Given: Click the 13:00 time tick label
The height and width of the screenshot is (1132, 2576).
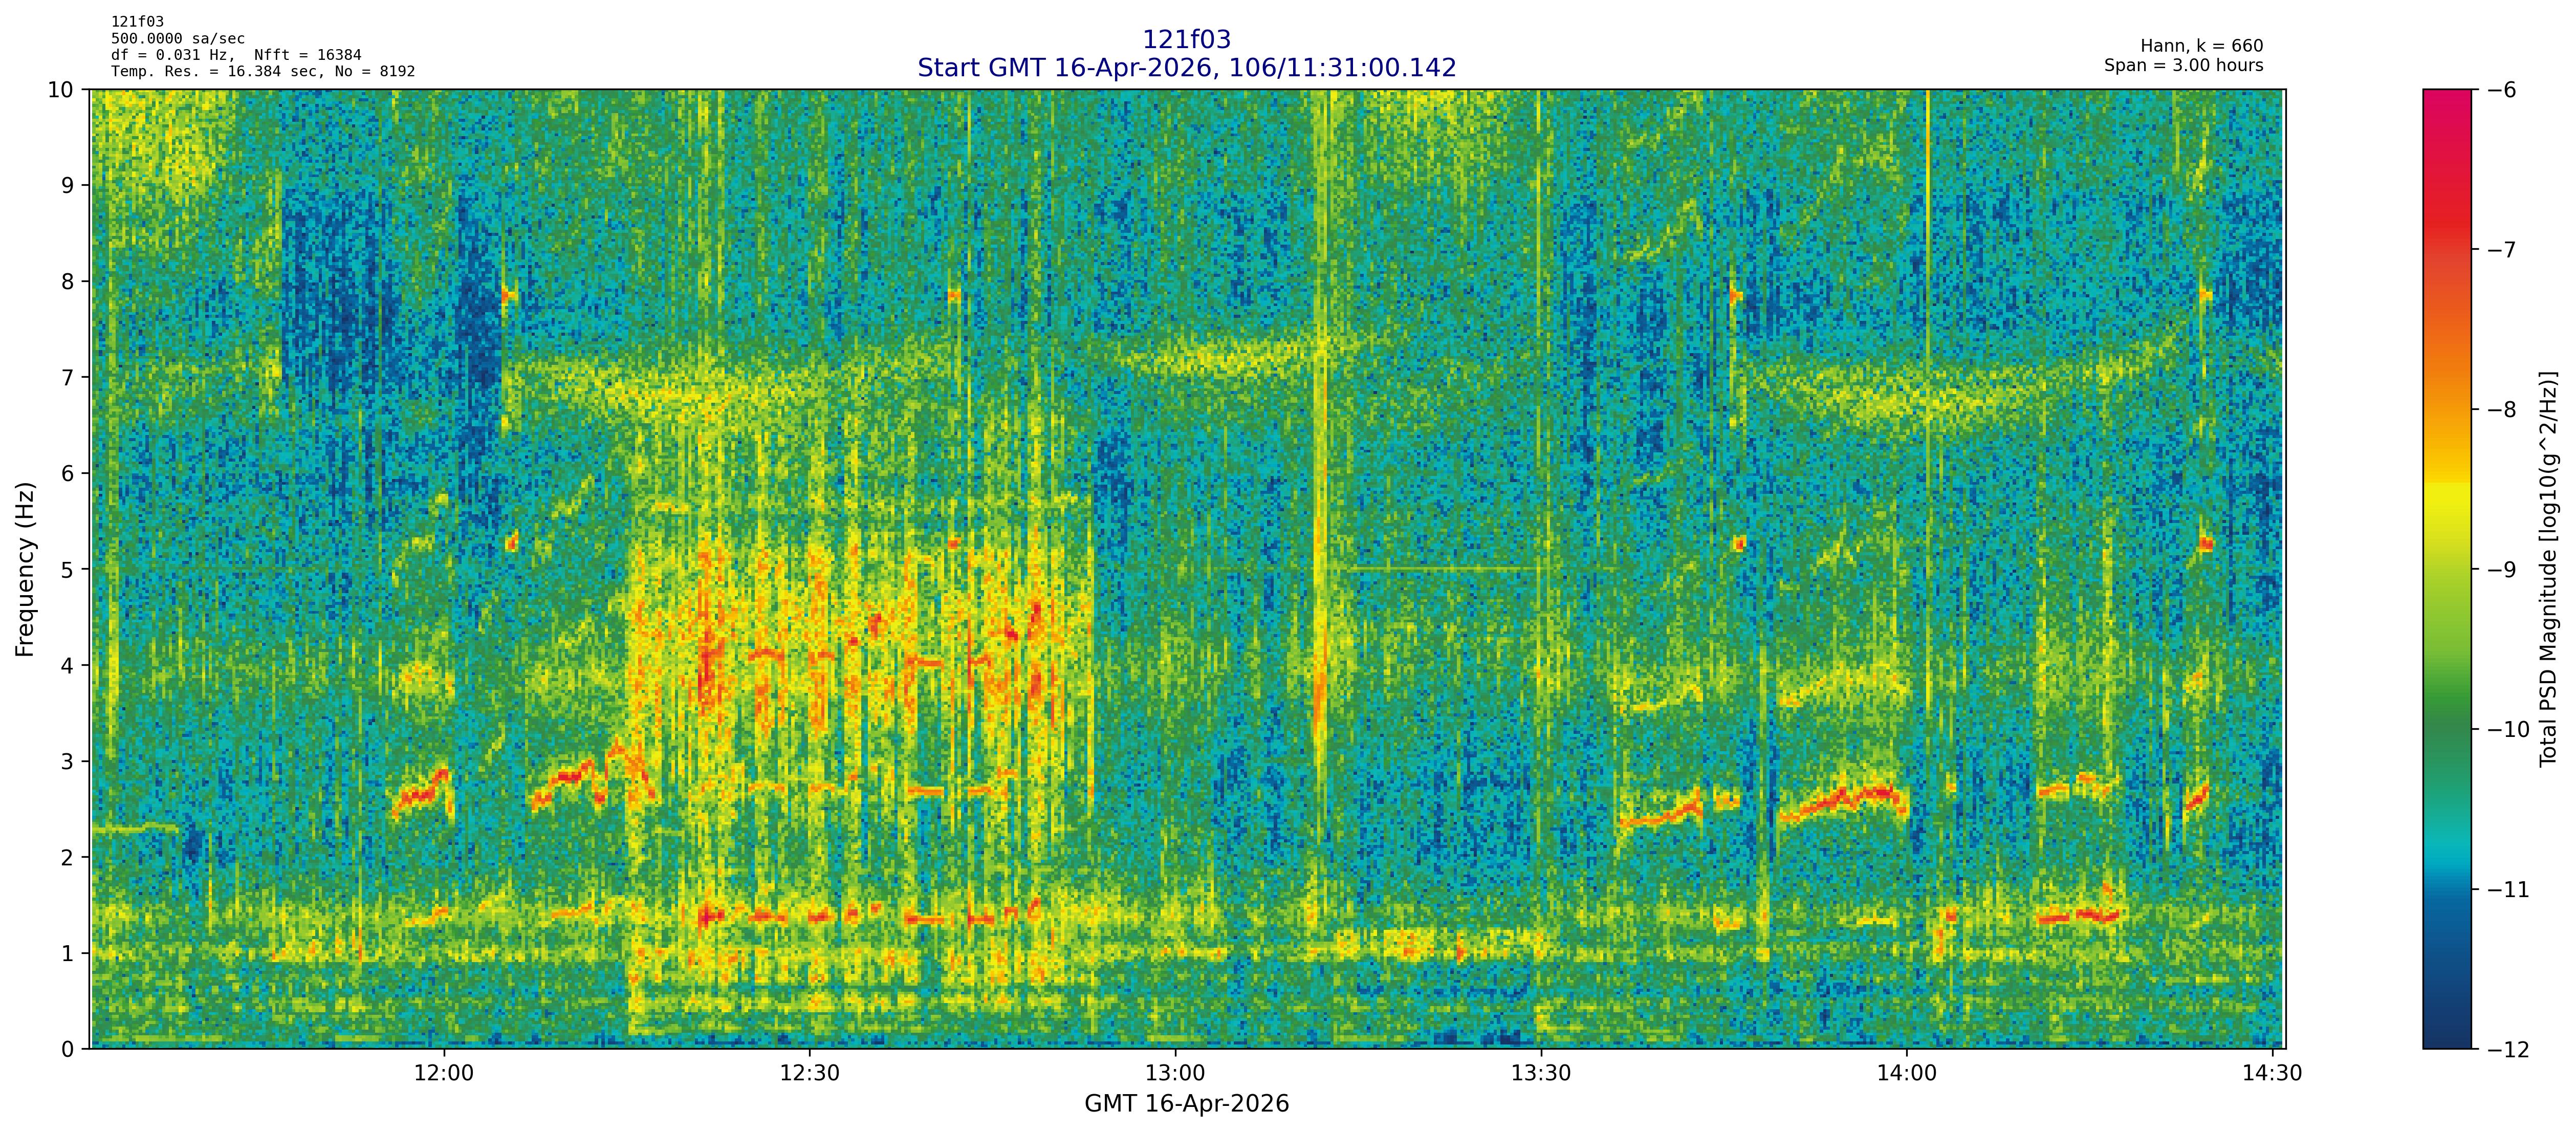Looking at the screenshot, I should [1175, 1074].
